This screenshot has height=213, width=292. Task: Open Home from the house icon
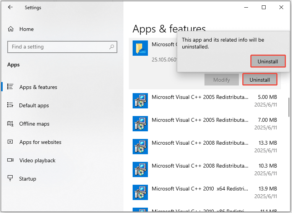[x=11, y=29]
